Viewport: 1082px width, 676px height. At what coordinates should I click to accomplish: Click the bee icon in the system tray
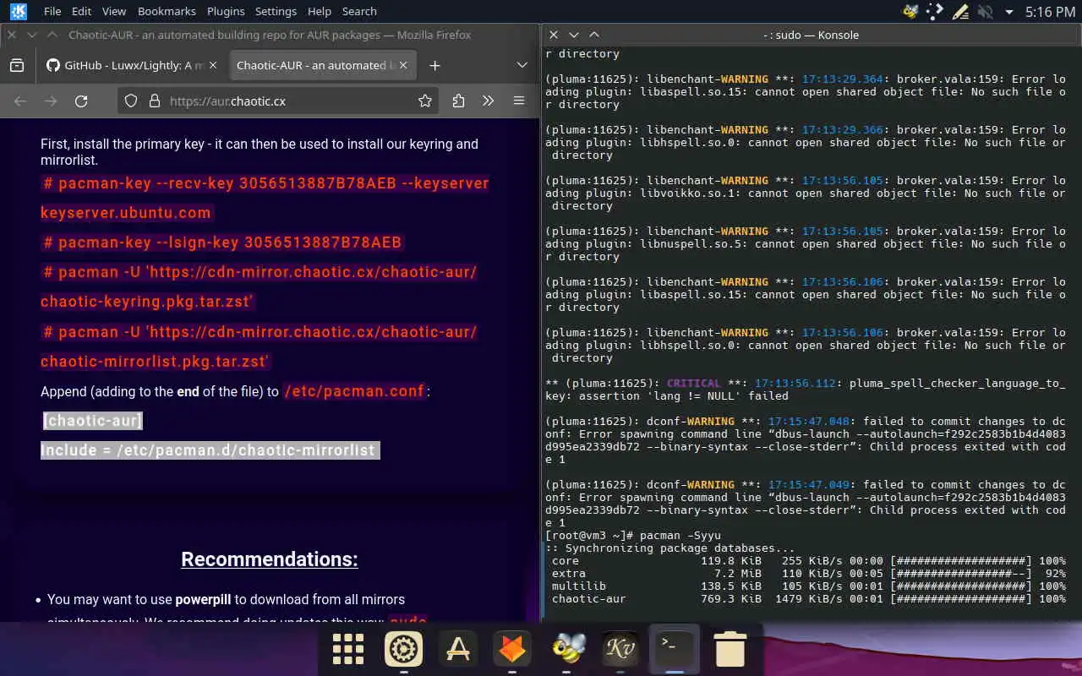910,11
